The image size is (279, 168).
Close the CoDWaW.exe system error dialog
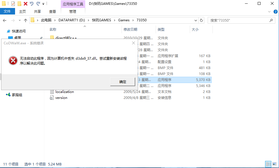pyautogui.click(x=134, y=43)
